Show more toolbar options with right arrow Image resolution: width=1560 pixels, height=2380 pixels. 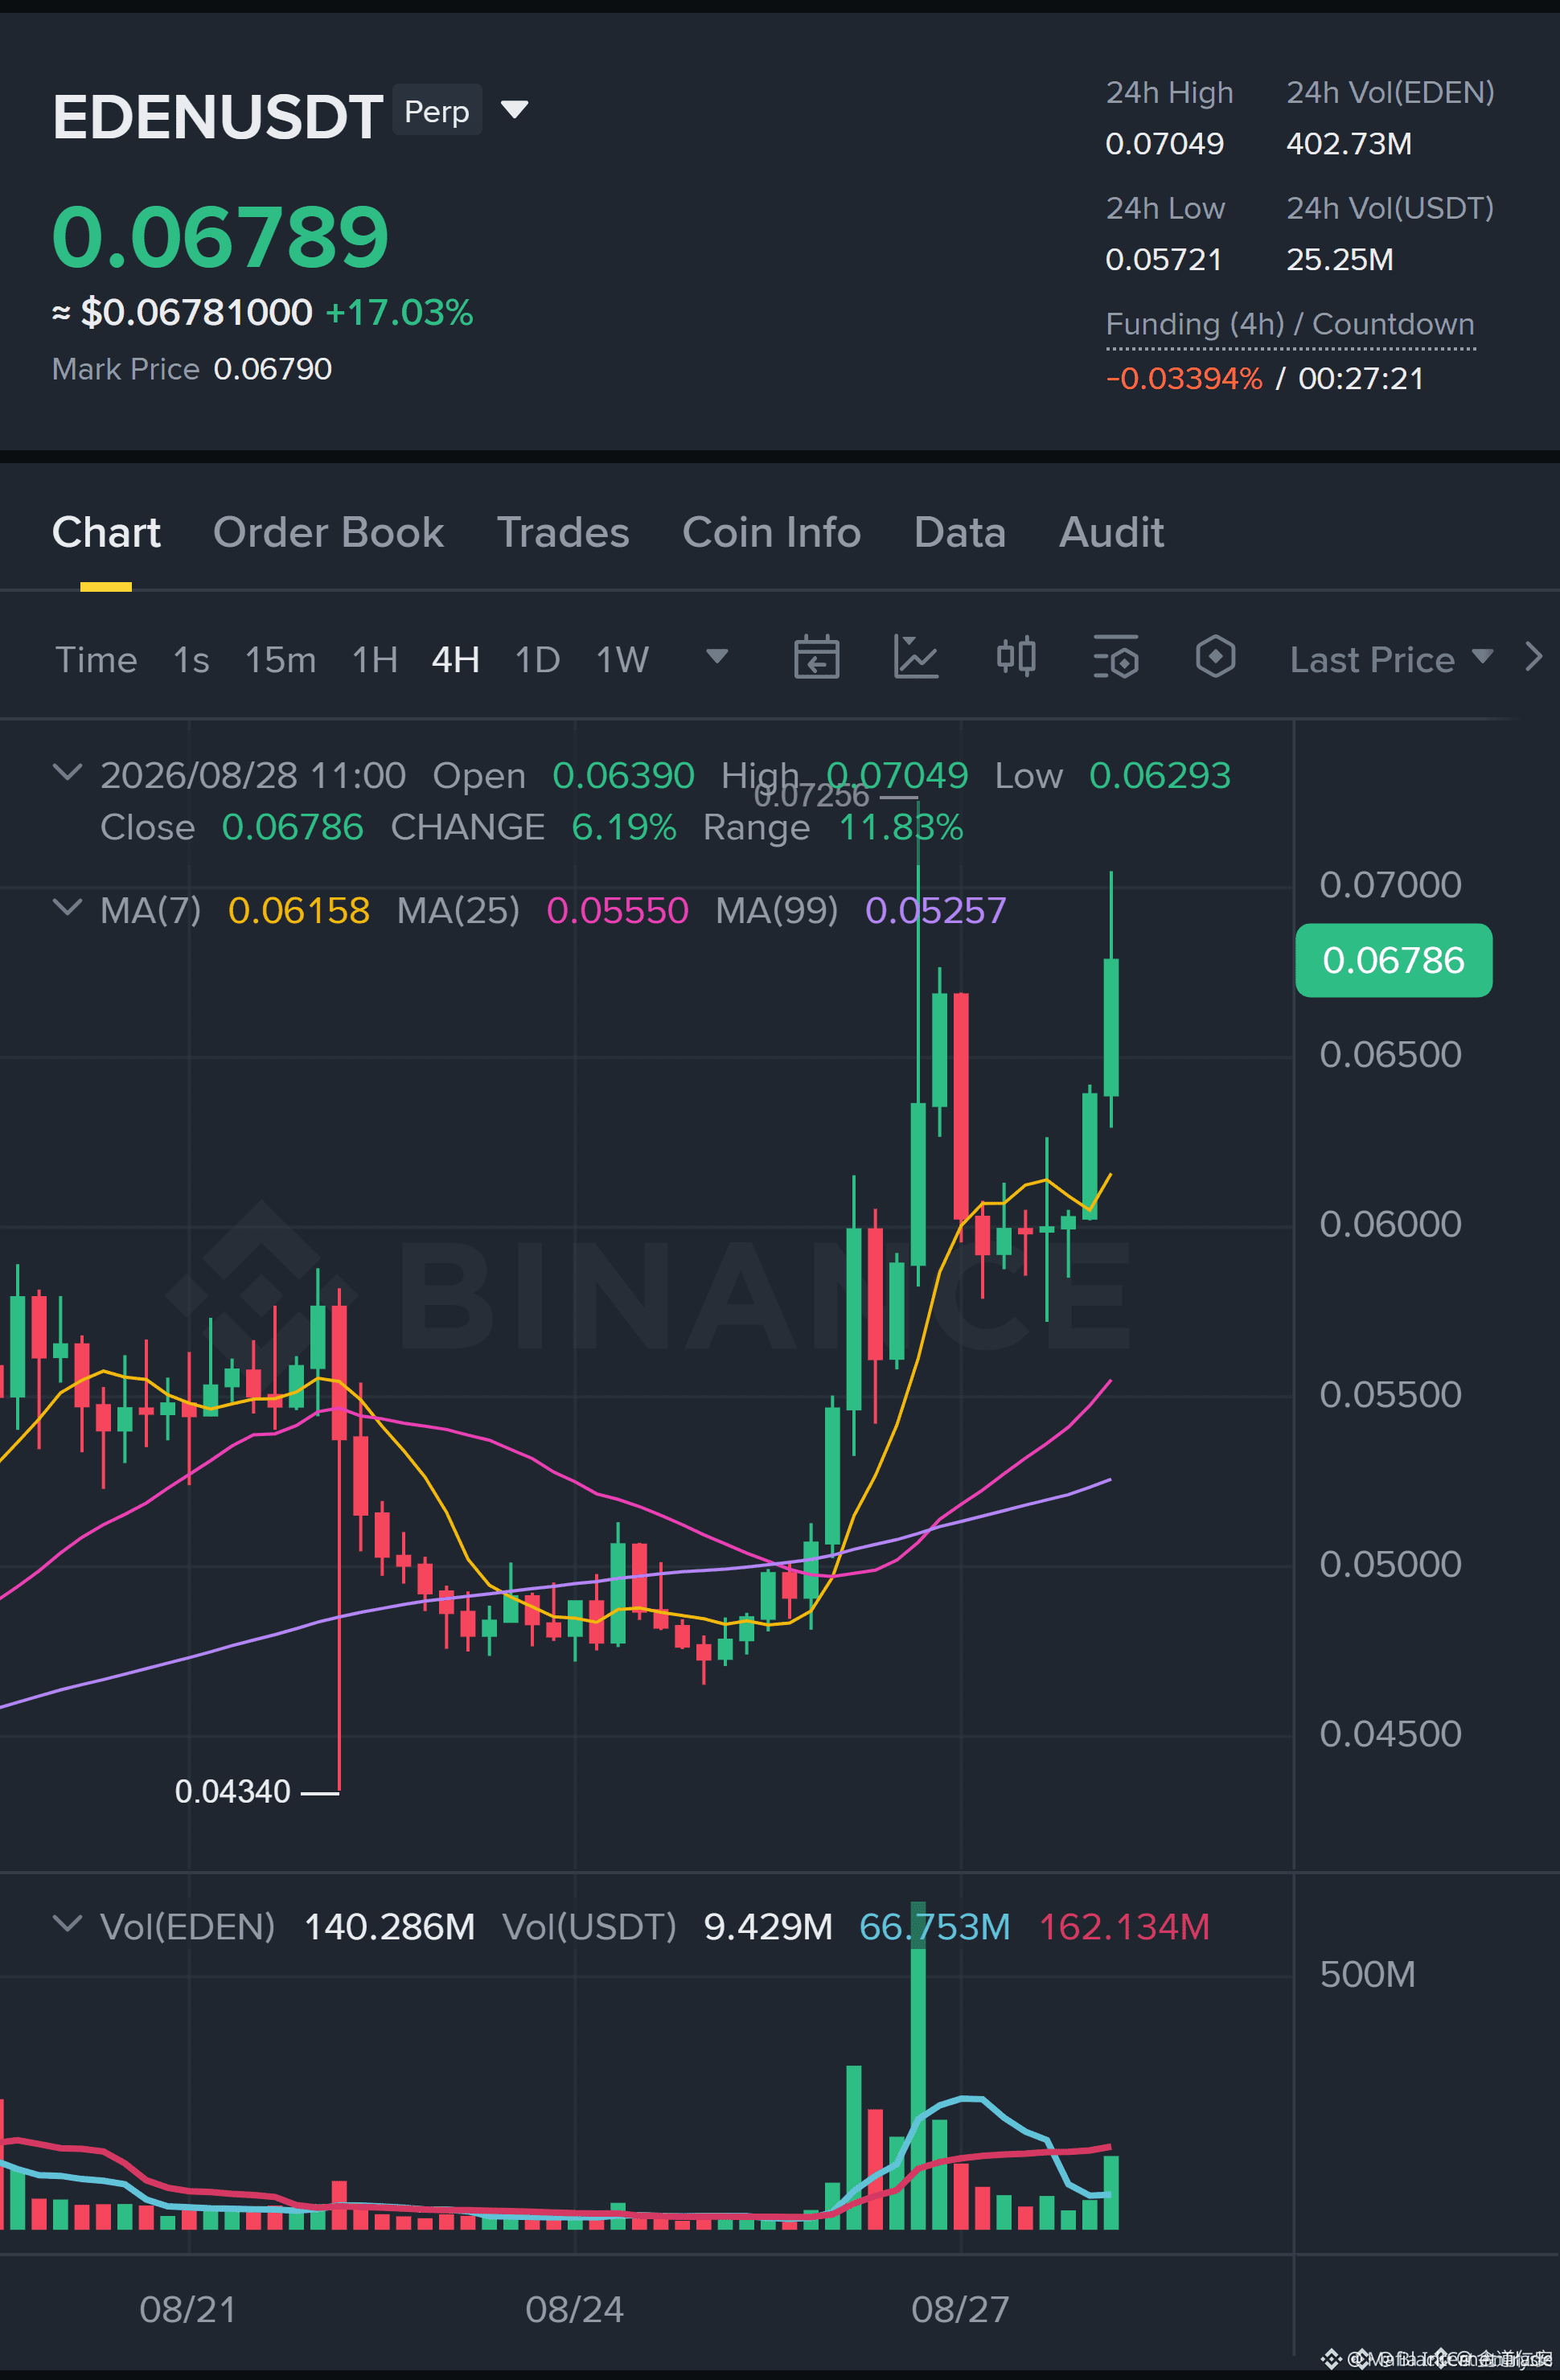[x=1534, y=657]
